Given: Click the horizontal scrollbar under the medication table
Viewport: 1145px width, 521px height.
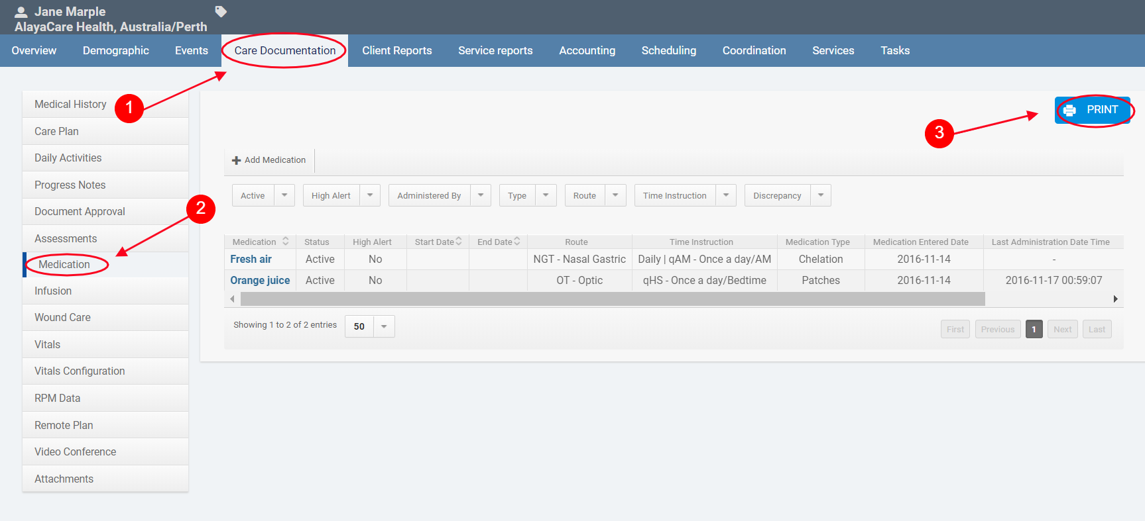Looking at the screenshot, I should (612, 299).
